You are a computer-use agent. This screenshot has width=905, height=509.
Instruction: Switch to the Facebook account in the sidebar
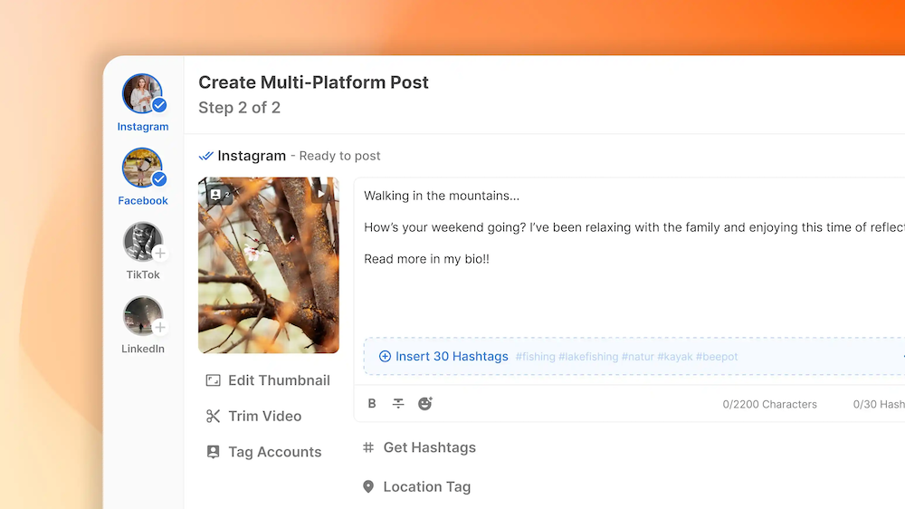142,168
